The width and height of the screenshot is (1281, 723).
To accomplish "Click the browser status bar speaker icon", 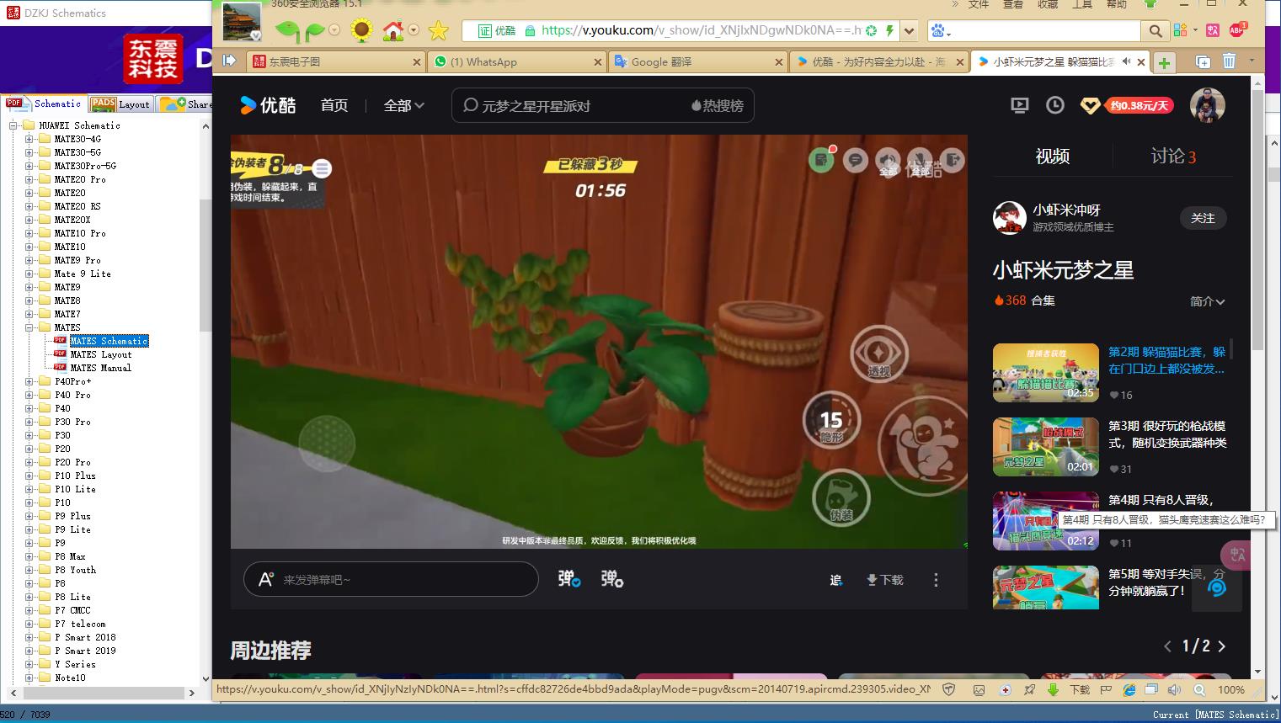I will coord(1175,689).
